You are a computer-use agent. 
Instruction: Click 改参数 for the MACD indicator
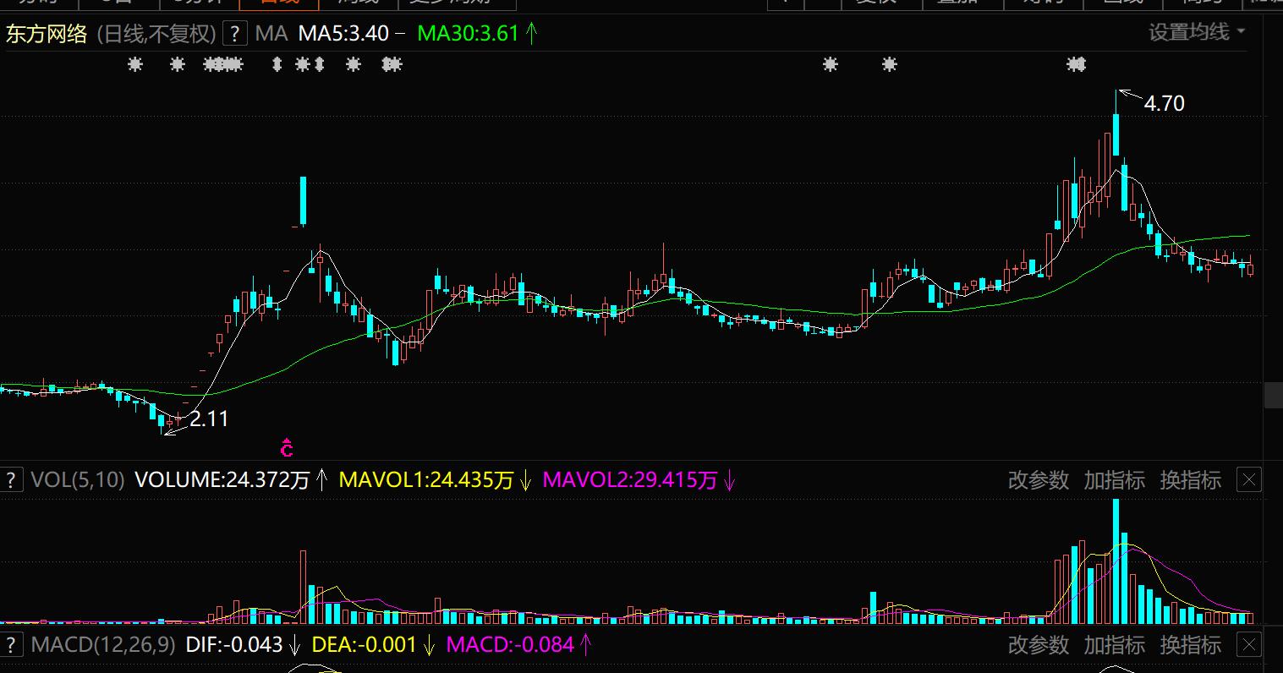(1038, 645)
